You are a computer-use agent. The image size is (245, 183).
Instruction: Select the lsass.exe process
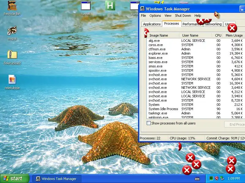coord(196,58)
